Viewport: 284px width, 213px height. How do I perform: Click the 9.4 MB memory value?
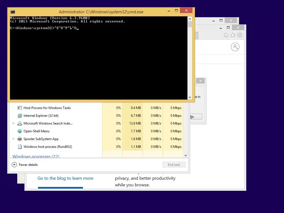[136, 108]
